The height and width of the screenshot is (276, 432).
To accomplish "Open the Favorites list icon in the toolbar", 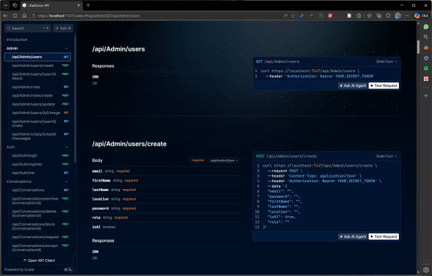I will point(369,16).
